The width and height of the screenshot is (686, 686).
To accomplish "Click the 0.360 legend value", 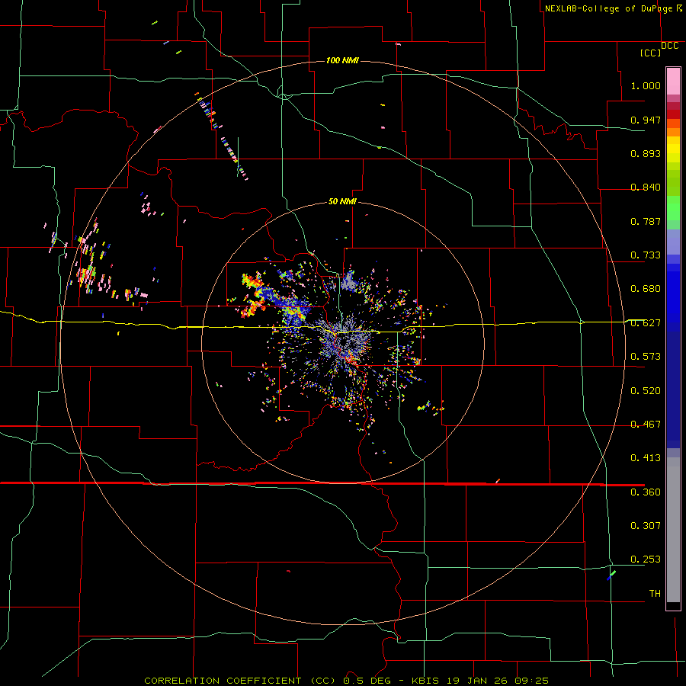I will coord(646,492).
